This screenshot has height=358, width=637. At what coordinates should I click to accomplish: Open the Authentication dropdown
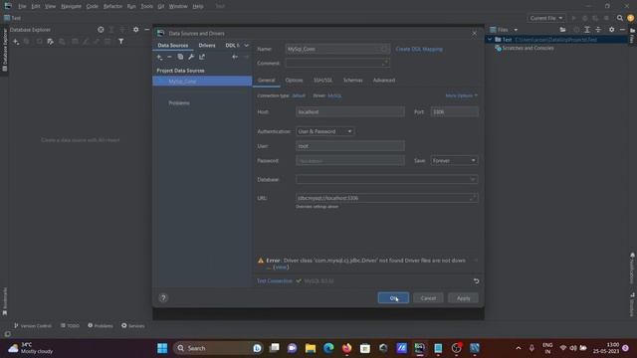(x=325, y=131)
